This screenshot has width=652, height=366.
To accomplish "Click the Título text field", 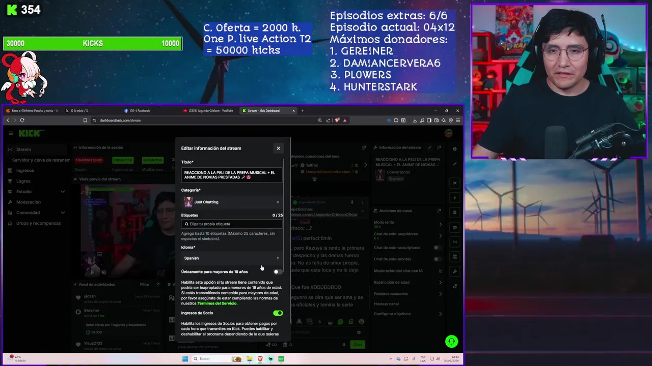I will [x=231, y=175].
